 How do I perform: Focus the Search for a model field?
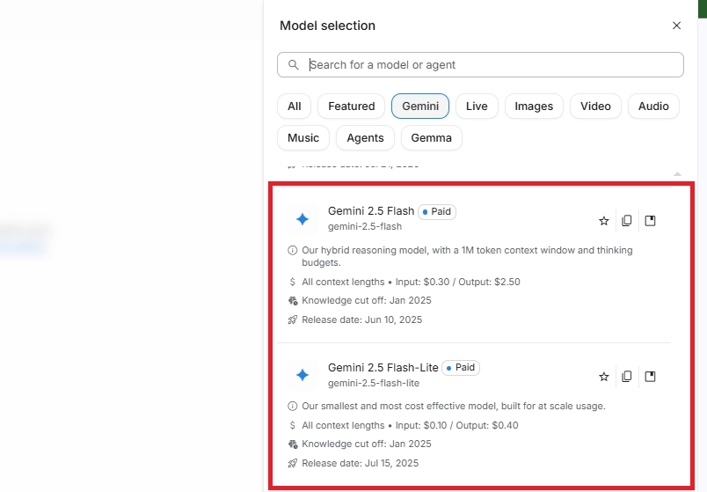480,65
